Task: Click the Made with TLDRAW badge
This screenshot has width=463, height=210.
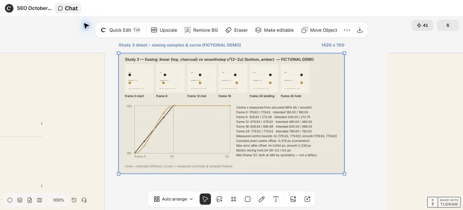Action: coord(444,202)
